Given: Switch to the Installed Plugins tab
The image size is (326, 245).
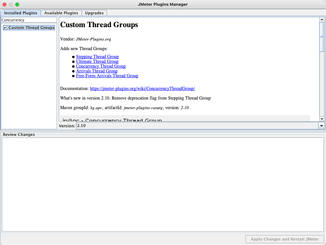Looking at the screenshot, I should [21, 13].
